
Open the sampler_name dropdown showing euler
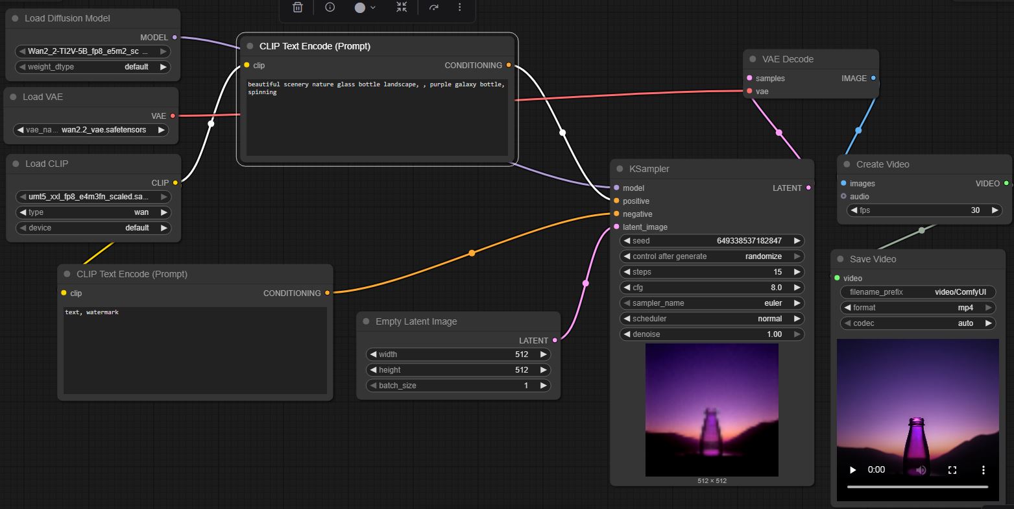coord(712,303)
